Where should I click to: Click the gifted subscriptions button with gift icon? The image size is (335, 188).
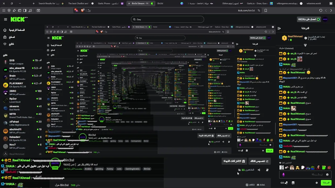234,161
